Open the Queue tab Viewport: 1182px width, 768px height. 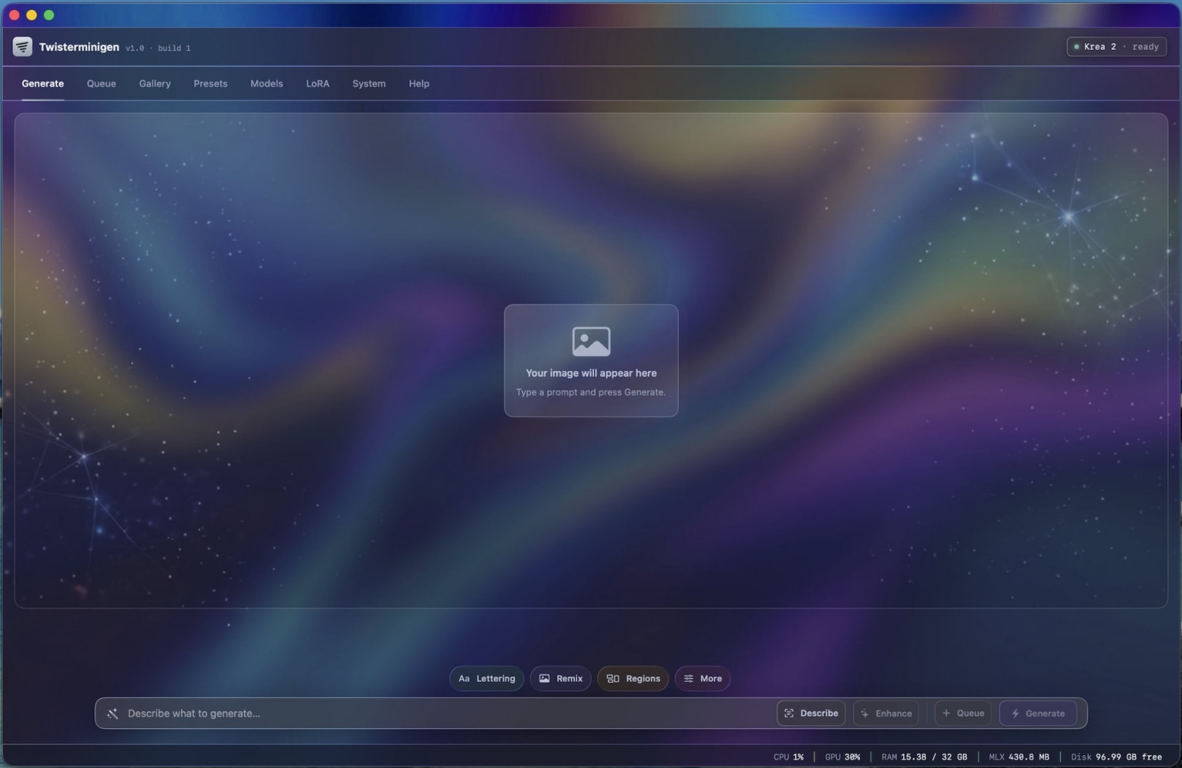[102, 84]
